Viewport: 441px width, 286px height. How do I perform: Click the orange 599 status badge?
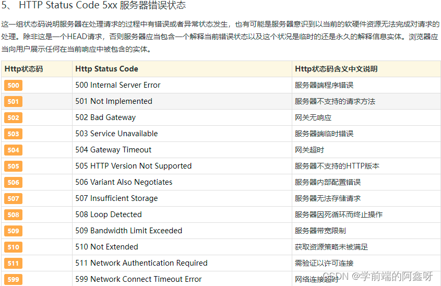[13, 280]
